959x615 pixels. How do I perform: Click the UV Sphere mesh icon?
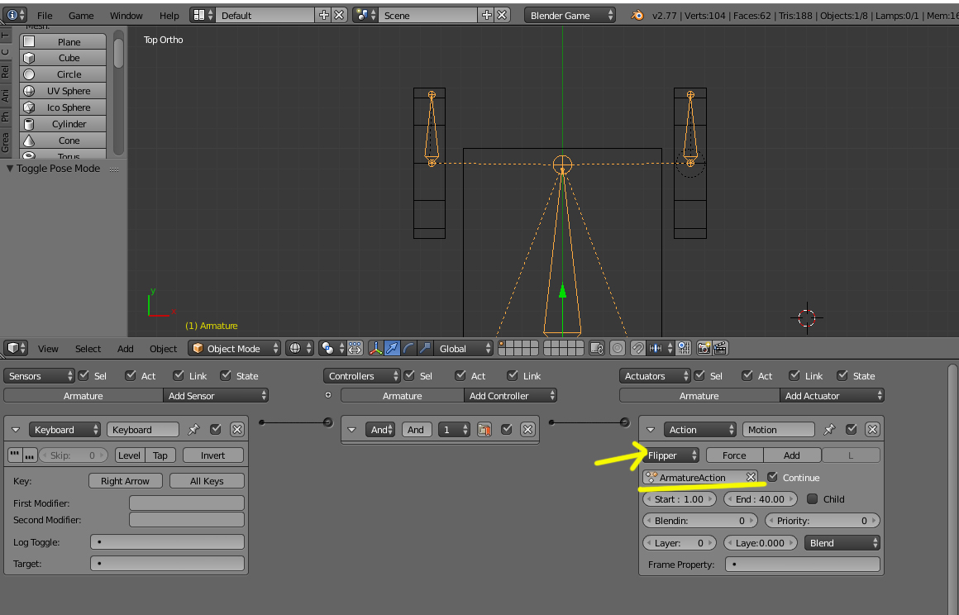pyautogui.click(x=29, y=91)
